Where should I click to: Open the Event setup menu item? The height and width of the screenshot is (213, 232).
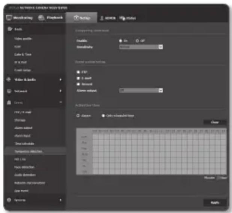tap(23, 70)
